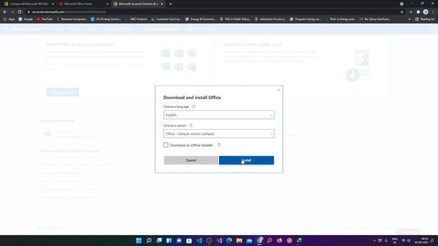Close the Download and install Office dialog
Viewport: 438px width, 246px height.
[279, 90]
